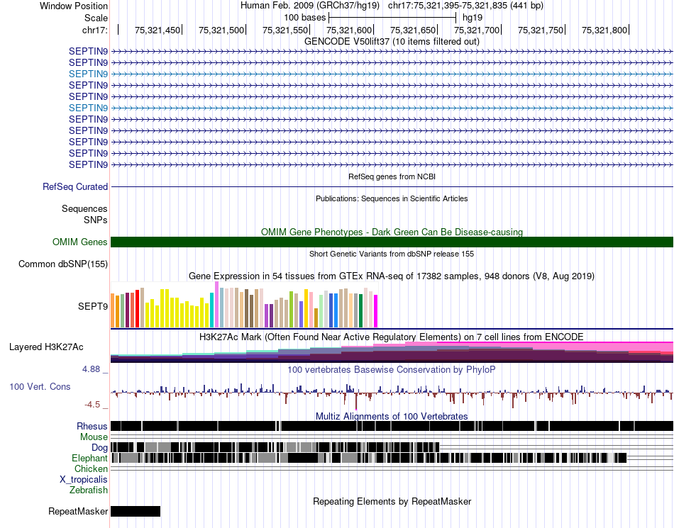674x528 pixels.
Task: Click the Layered H3K27Ac label
Action: tap(46, 347)
